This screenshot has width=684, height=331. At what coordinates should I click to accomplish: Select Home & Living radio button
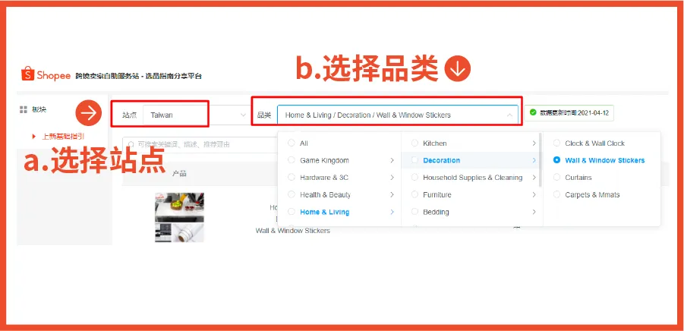click(291, 212)
